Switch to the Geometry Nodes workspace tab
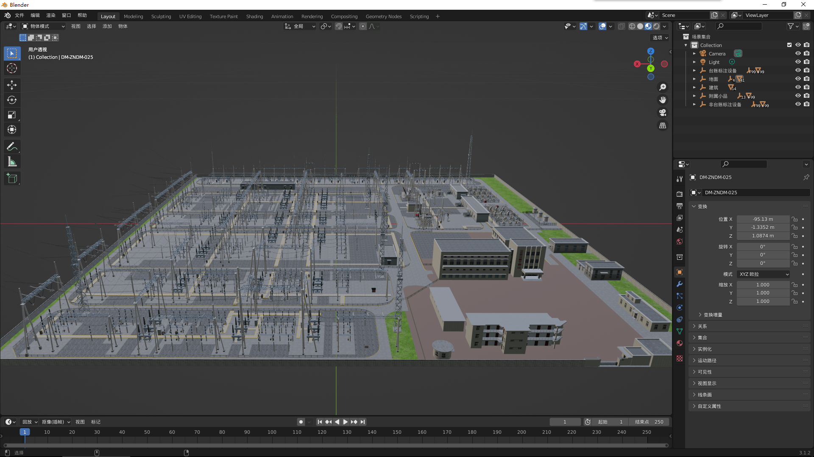Viewport: 814px width, 457px height. pos(383,17)
